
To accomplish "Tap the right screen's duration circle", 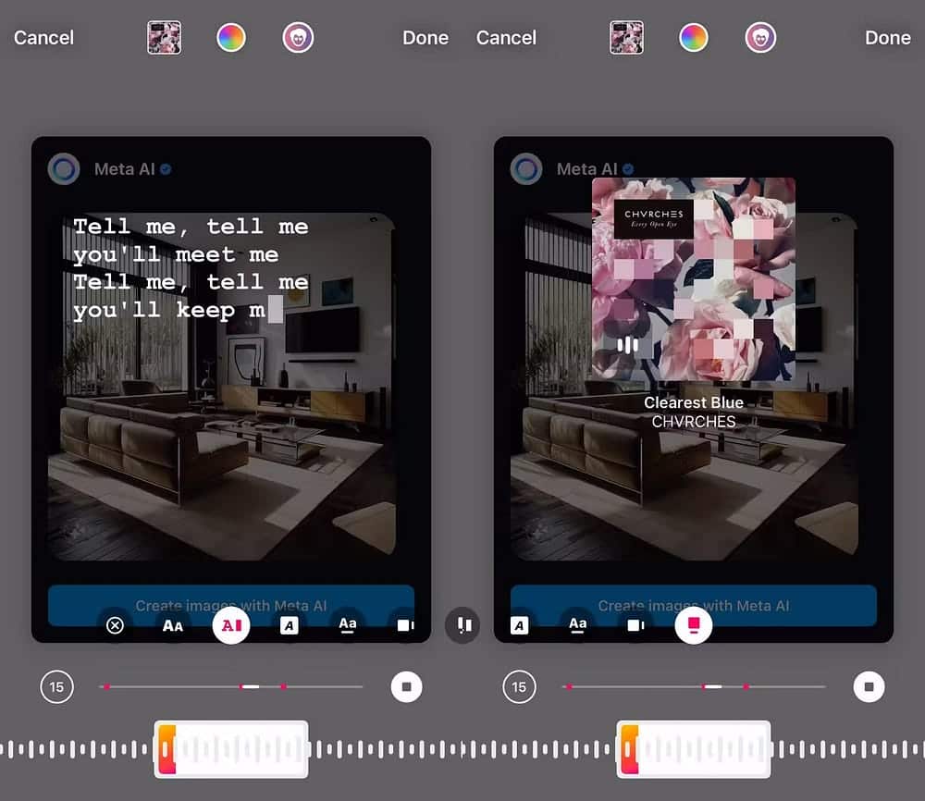I will (x=519, y=686).
